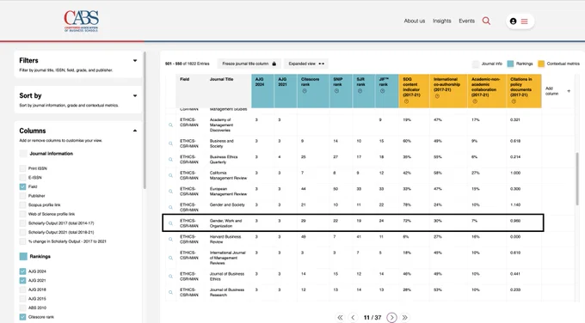585x323 pixels.
Task: Click the Add column plus icon
Action: [569, 91]
